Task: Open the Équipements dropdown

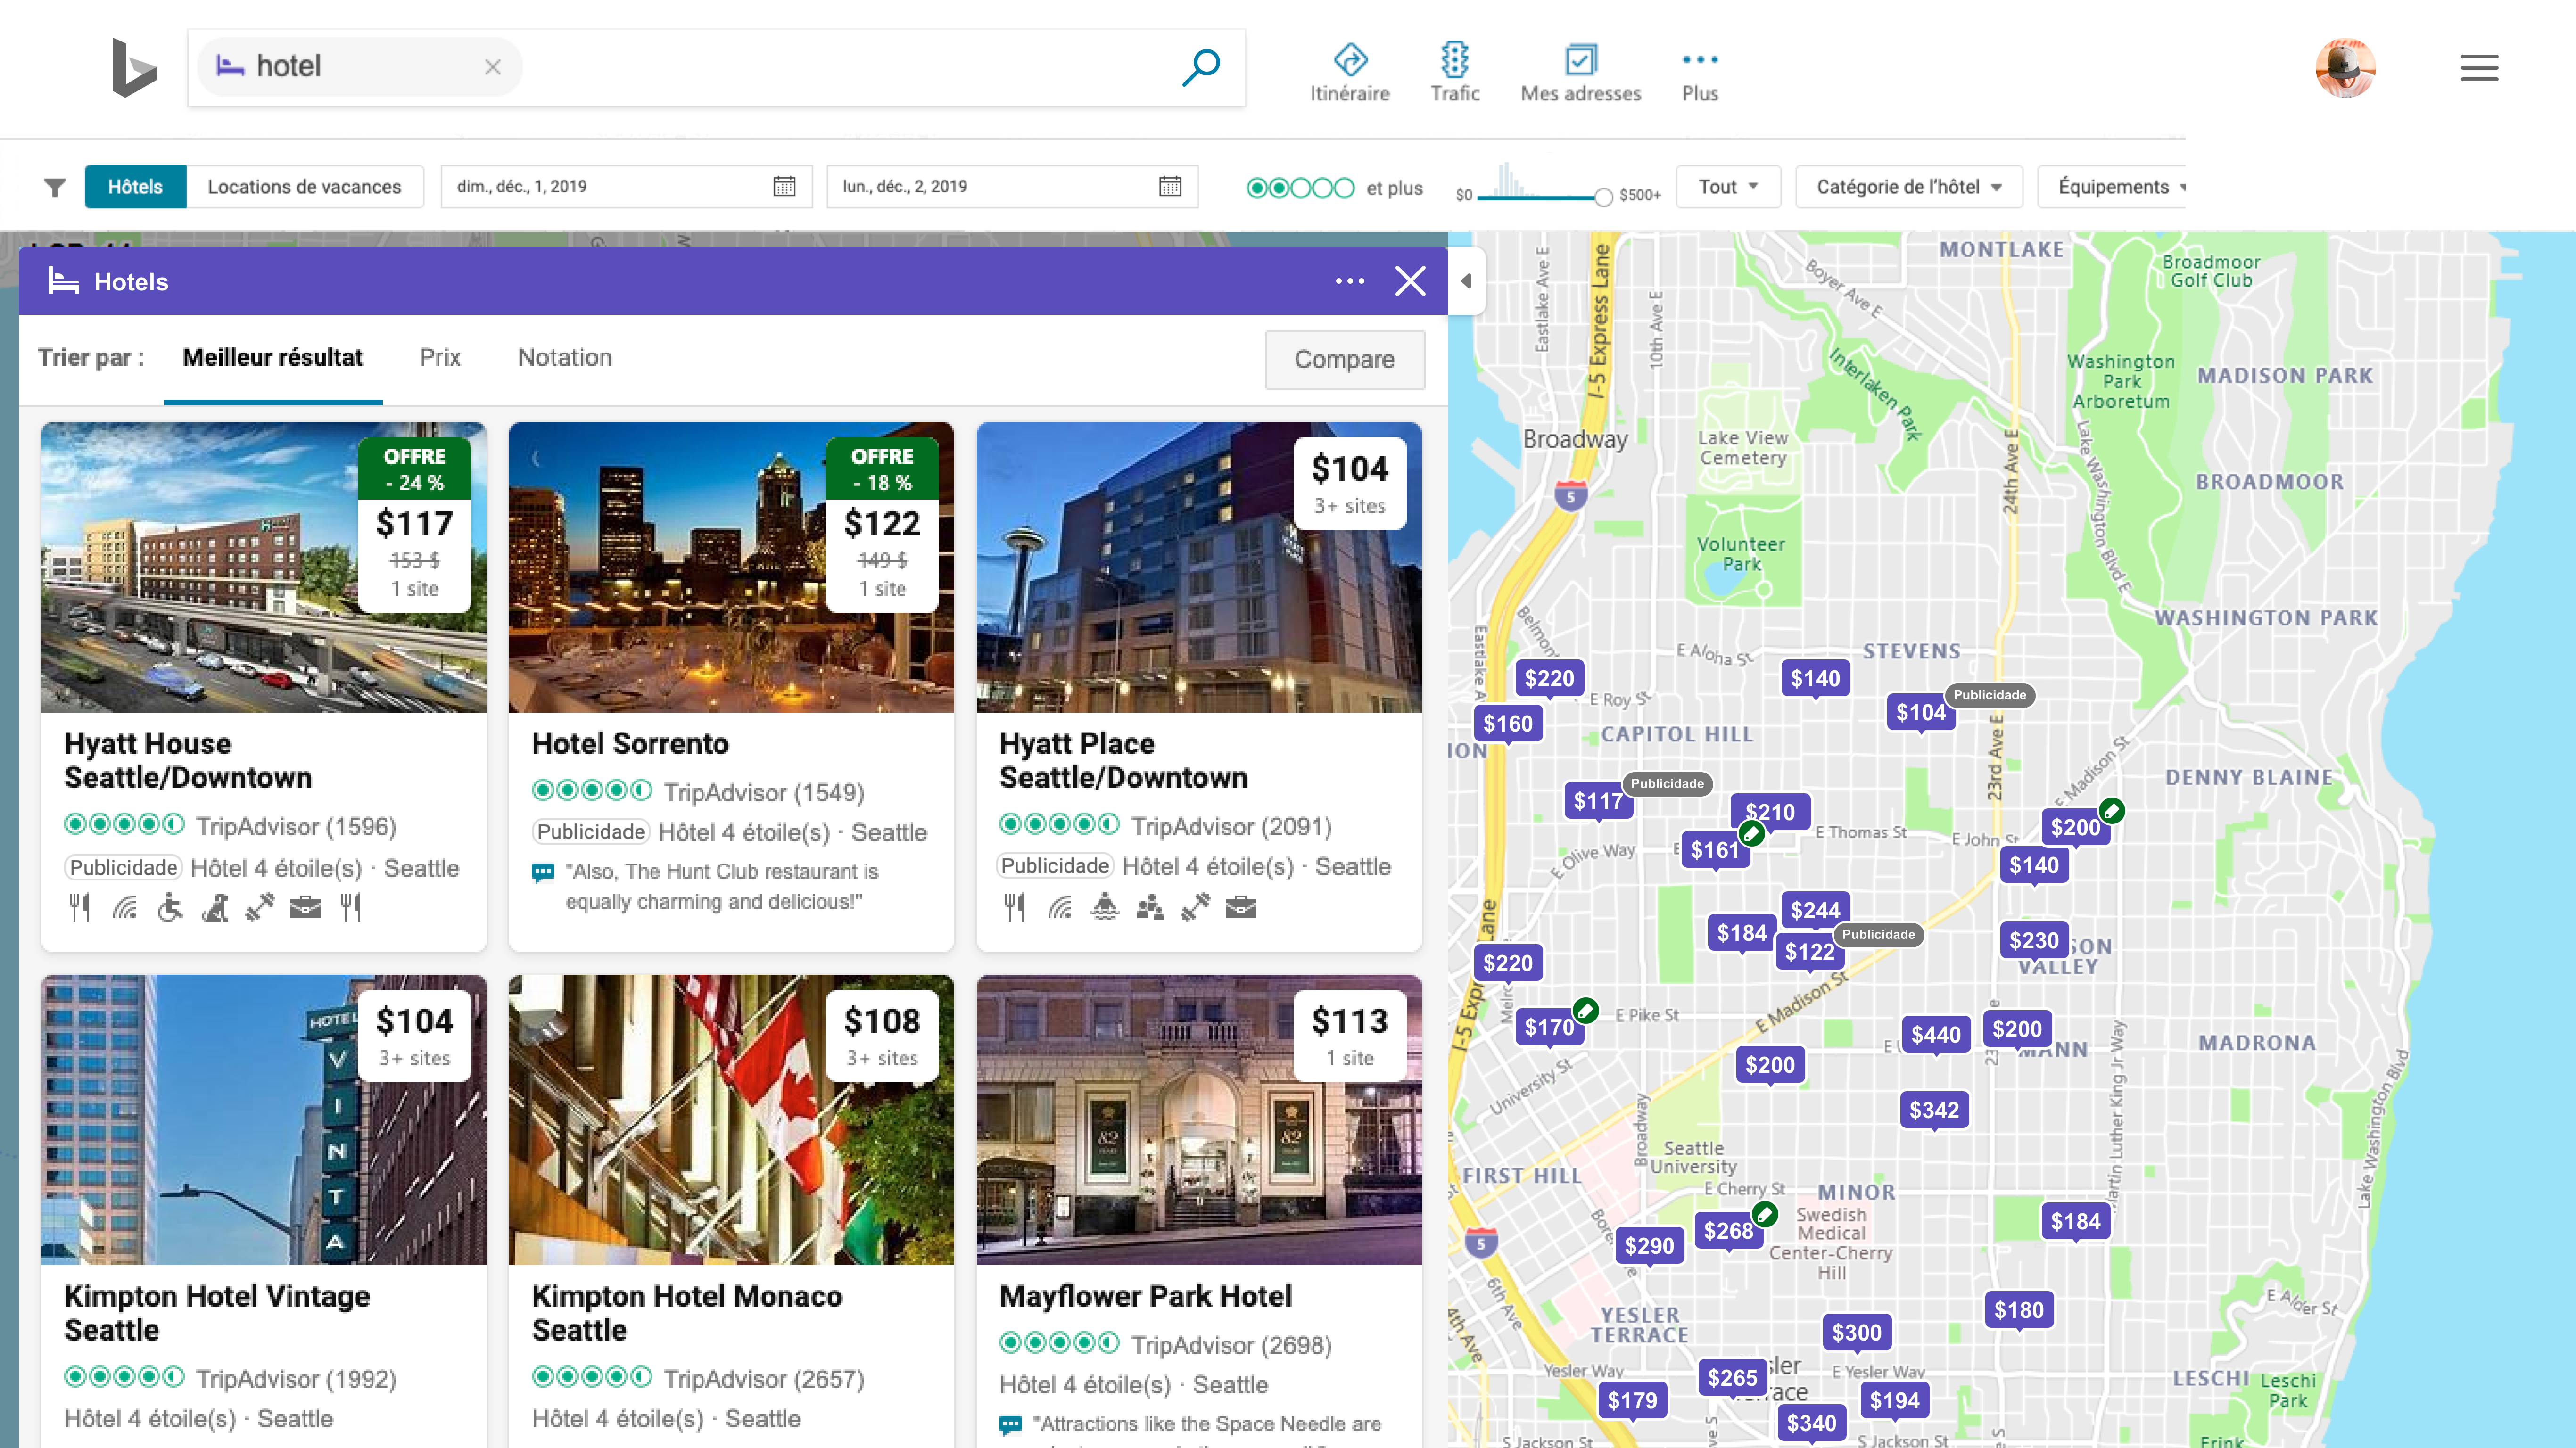Action: [2111, 187]
